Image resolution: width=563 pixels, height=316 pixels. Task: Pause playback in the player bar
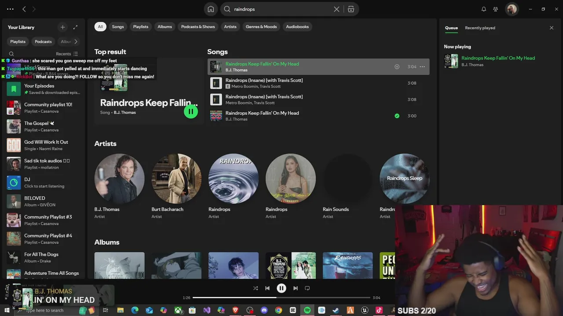click(281, 288)
